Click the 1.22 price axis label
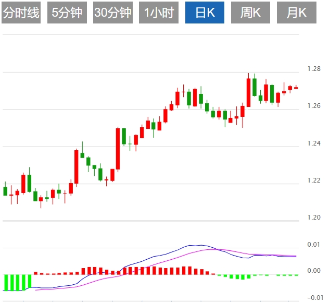Viewport: 330px width, 302px height. click(x=314, y=180)
